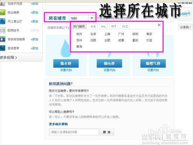Expand 更多应用 in sidebar
Screen dimensions: 193x145
tap(8, 58)
